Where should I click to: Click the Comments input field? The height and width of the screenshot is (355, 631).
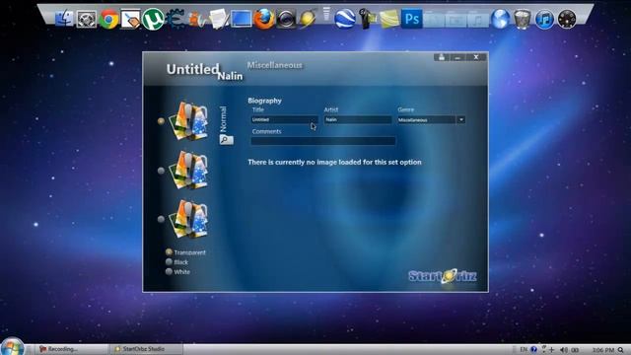323,141
